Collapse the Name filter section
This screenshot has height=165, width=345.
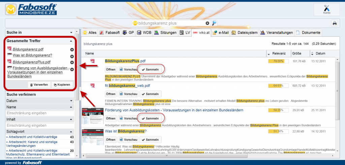[x=71, y=107]
